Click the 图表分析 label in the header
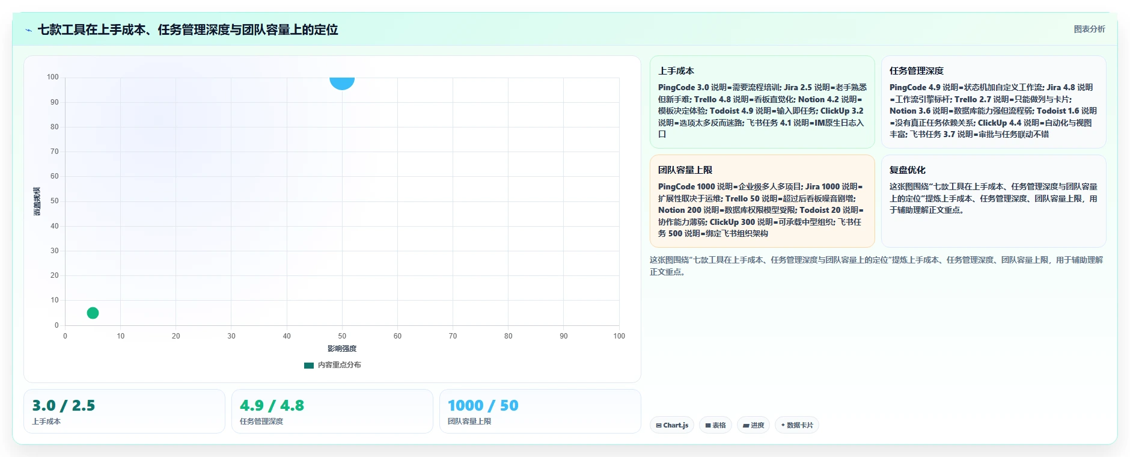Screen dimensions: 1130x457 1089,29
